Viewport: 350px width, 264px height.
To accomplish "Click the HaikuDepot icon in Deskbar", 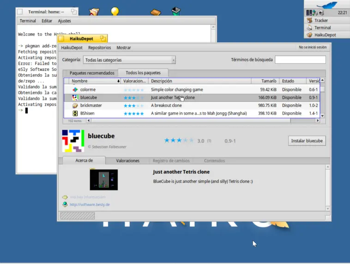I will [x=309, y=35].
